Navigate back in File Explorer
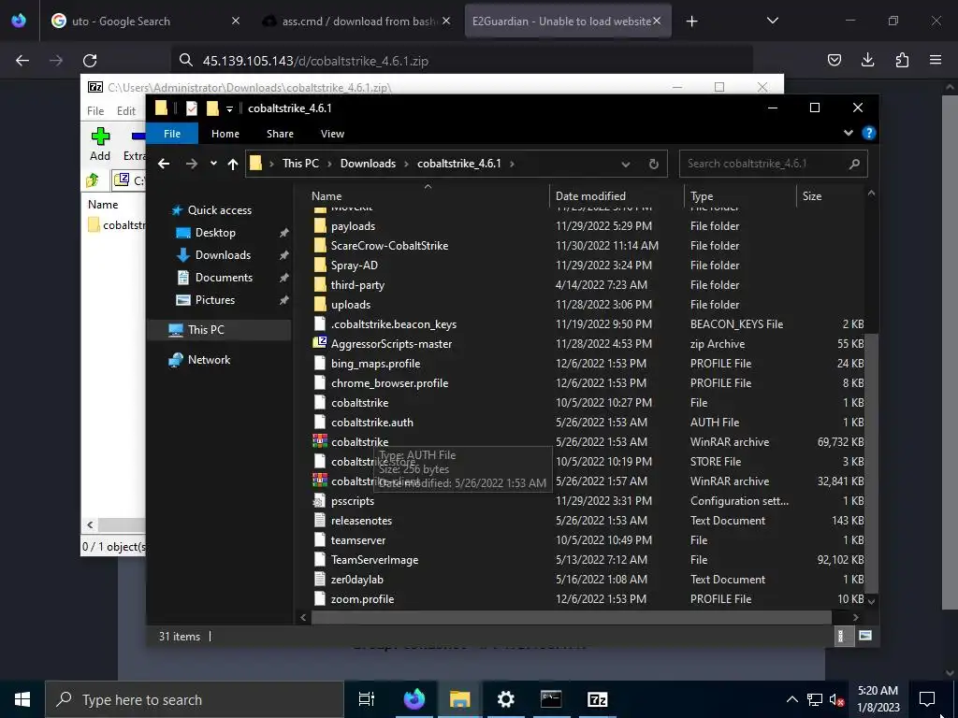This screenshot has height=718, width=958. (163, 164)
